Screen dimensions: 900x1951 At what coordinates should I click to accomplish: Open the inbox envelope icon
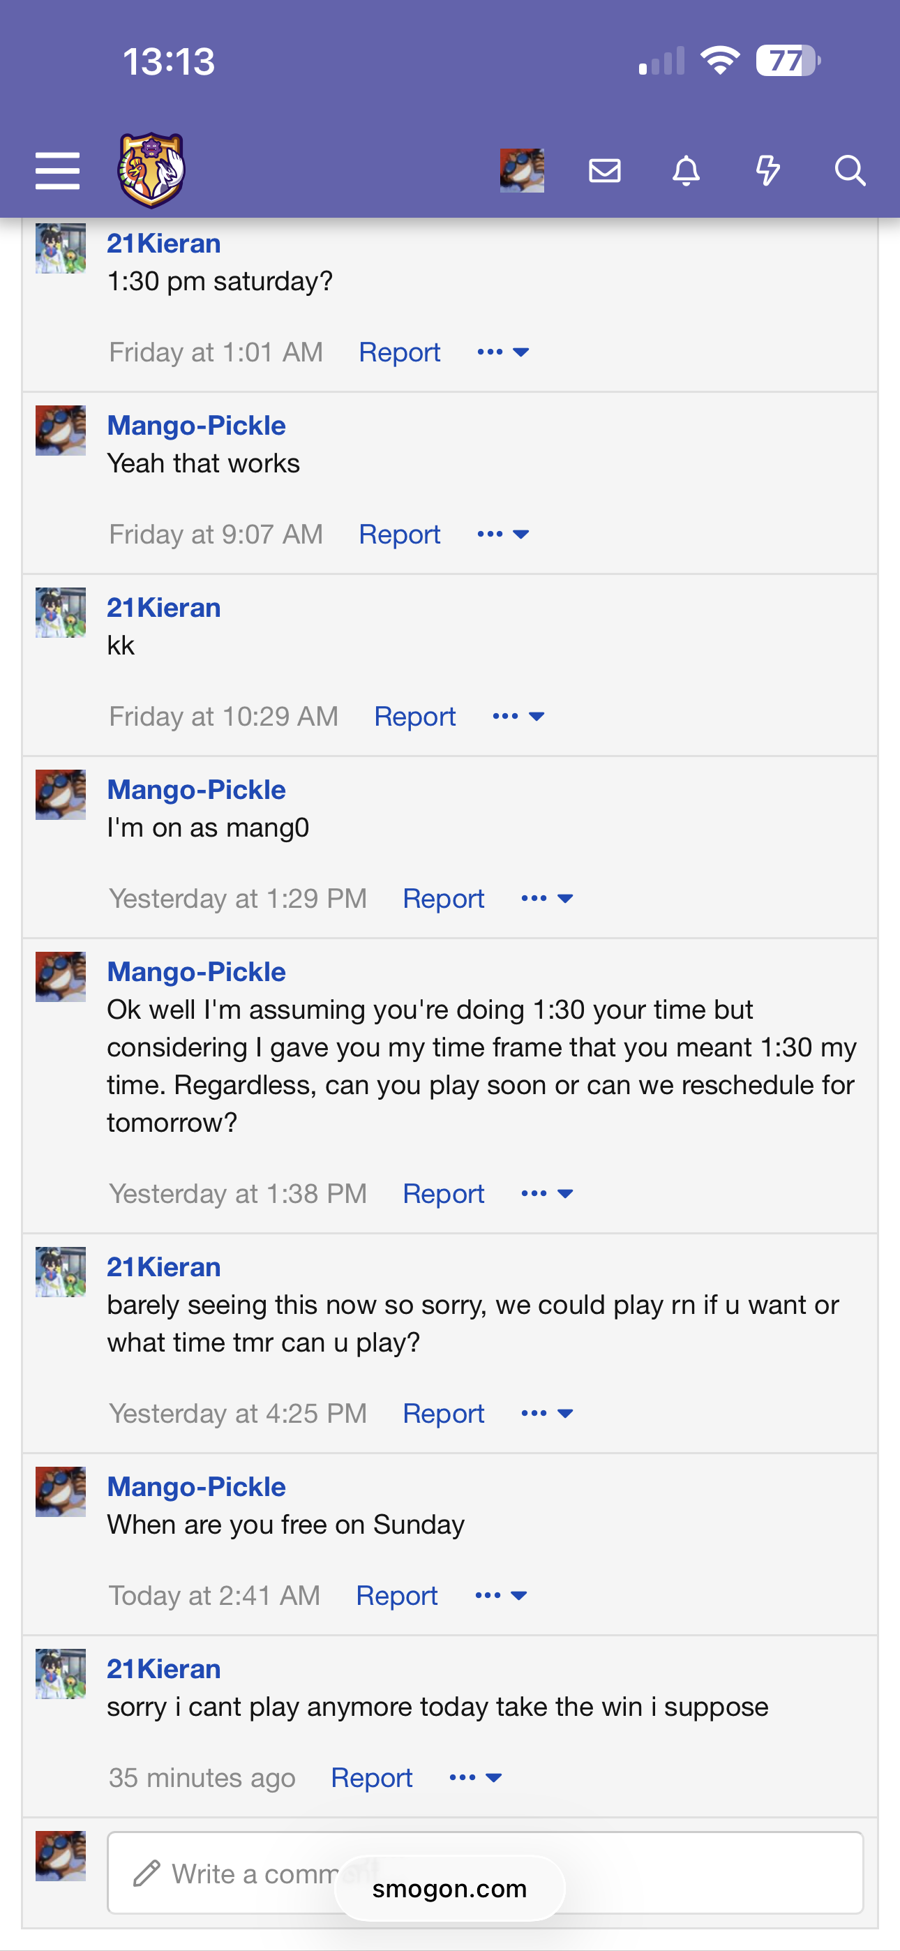point(605,170)
